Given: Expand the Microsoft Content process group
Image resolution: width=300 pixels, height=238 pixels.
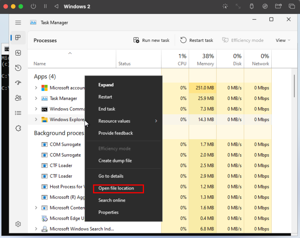Looking at the screenshot, I should [x=36, y=208].
